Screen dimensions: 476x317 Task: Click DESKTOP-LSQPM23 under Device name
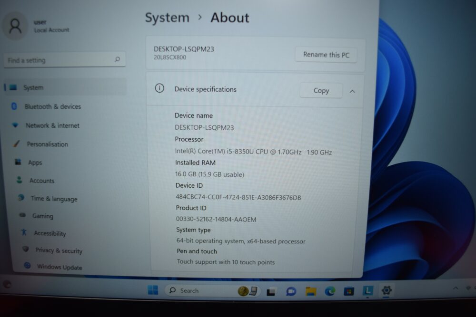coord(204,127)
